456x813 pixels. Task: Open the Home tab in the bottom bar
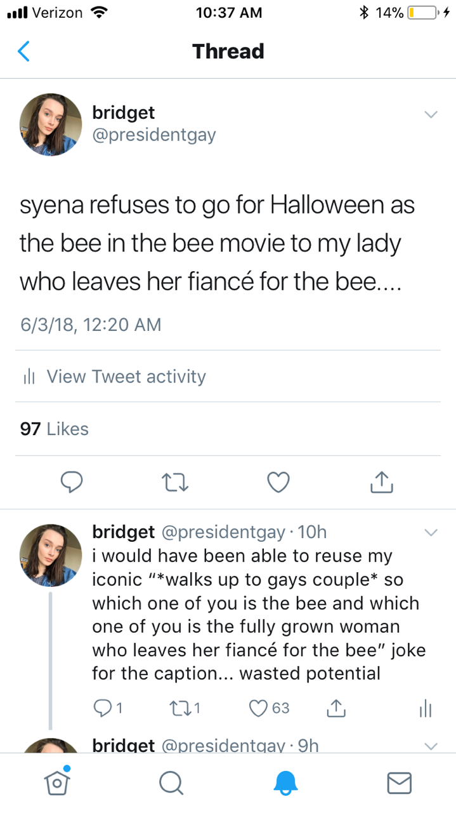click(58, 782)
